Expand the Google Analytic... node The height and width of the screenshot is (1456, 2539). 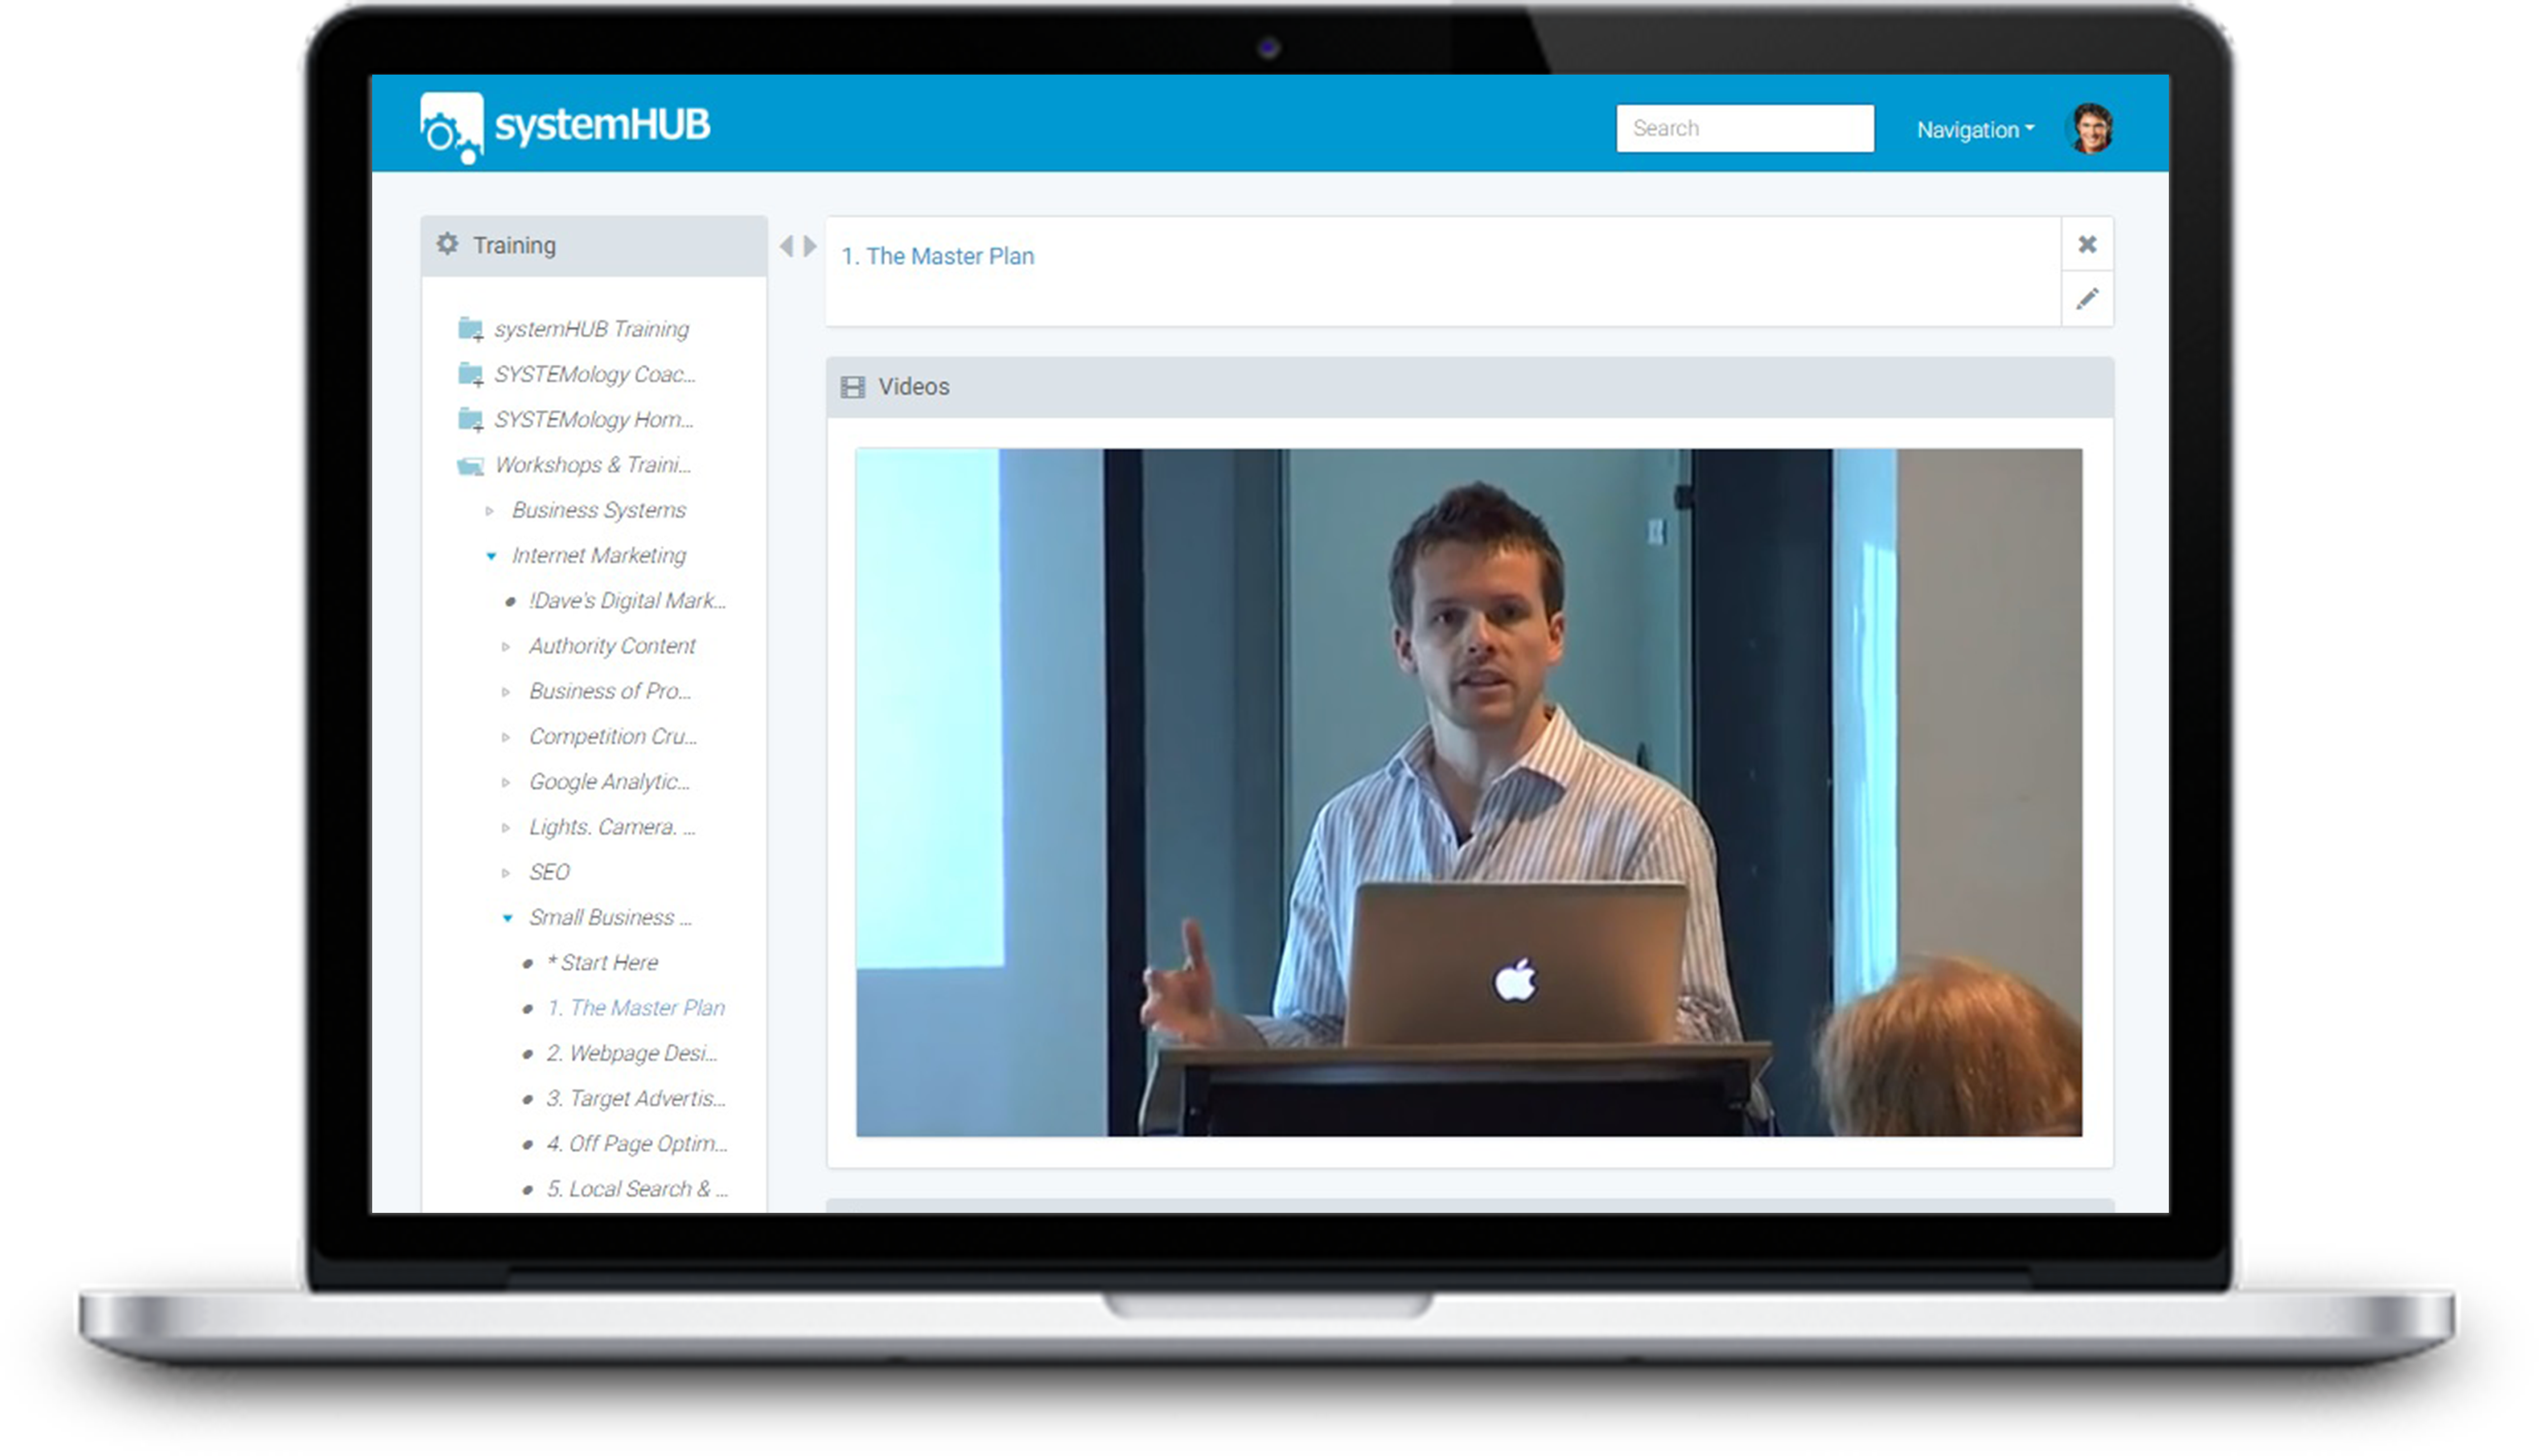(506, 782)
